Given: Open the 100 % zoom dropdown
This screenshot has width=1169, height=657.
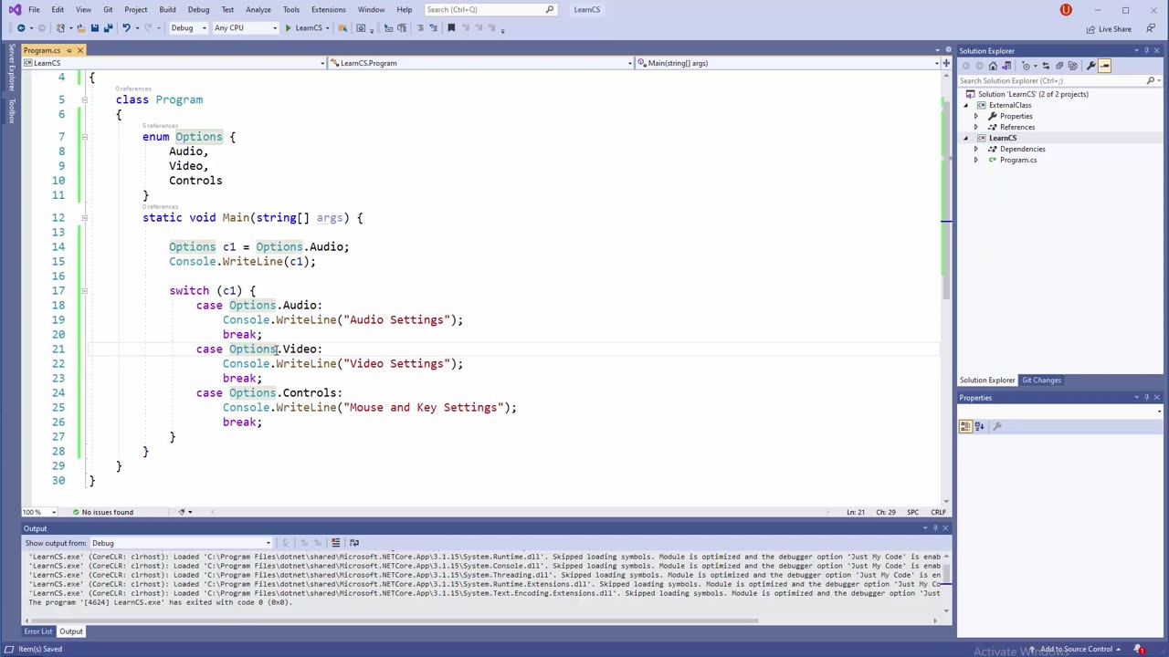Looking at the screenshot, I should [x=39, y=512].
